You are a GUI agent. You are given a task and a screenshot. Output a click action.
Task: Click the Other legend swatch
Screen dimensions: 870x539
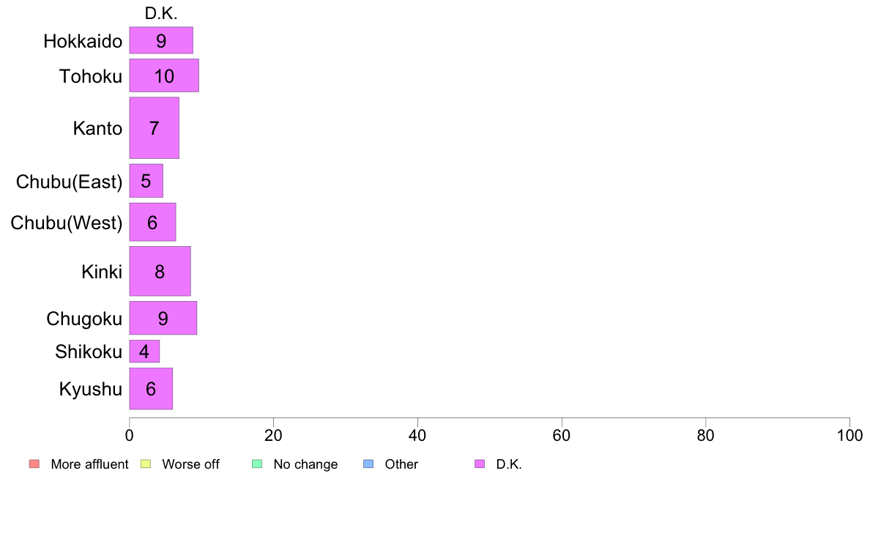[x=368, y=464]
